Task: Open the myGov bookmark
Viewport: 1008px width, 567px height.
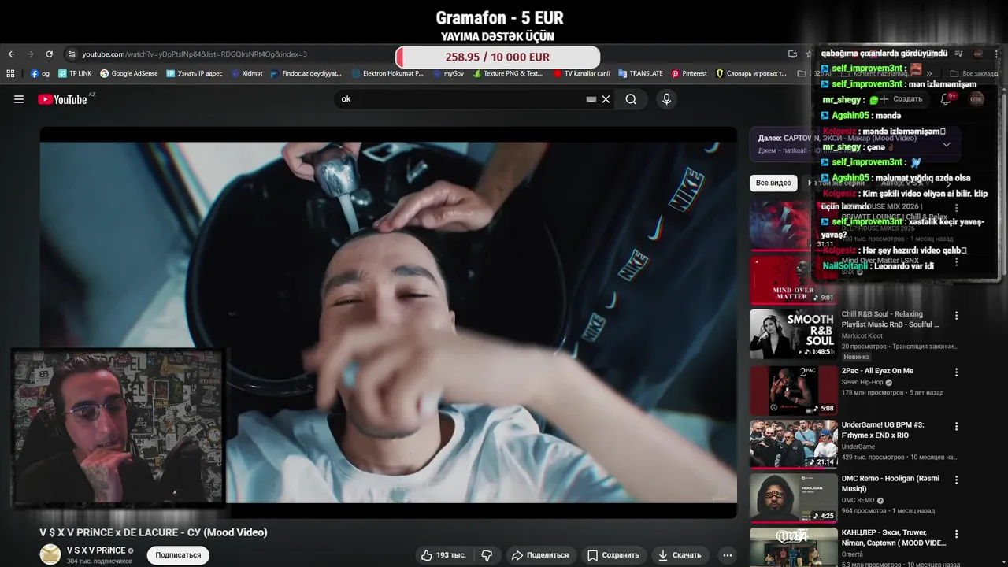Action: tap(448, 73)
